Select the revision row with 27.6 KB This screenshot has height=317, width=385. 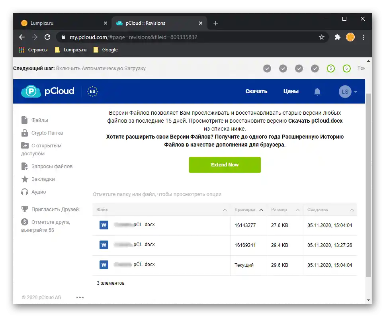(225, 225)
